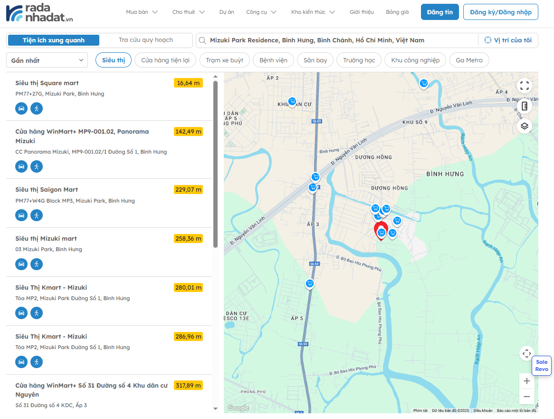The width and height of the screenshot is (554, 419).
Task: Switch to Tra cứu quy hoạch tab
Action: (146, 40)
